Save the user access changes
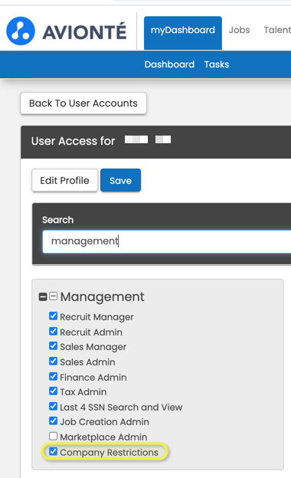Viewport: 291px width, 478px height. pyautogui.click(x=121, y=181)
